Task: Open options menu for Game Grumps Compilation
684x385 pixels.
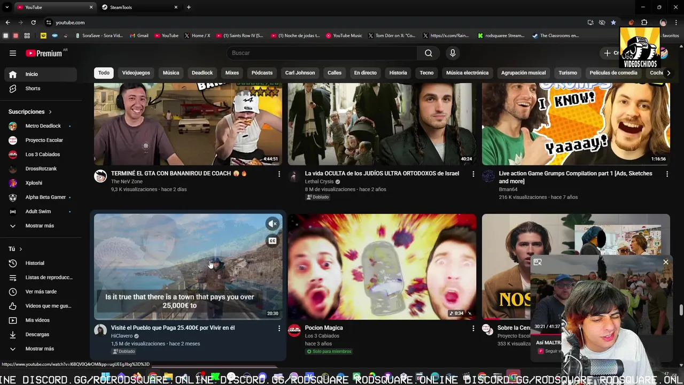Action: pyautogui.click(x=667, y=174)
